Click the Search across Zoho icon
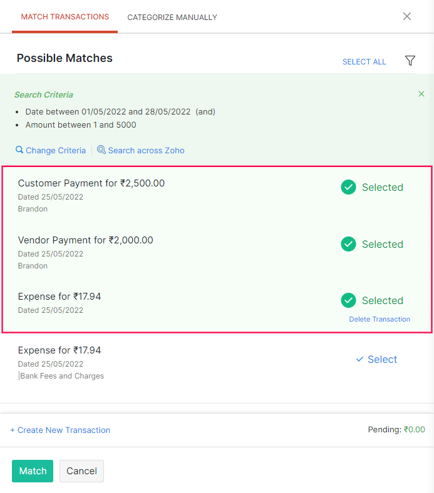Screen dimensions: 434x493 point(101,150)
